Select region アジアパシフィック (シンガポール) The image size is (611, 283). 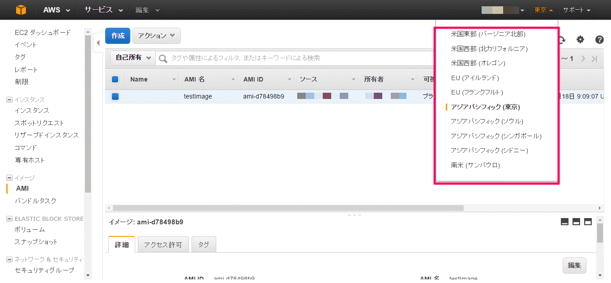pyautogui.click(x=496, y=136)
